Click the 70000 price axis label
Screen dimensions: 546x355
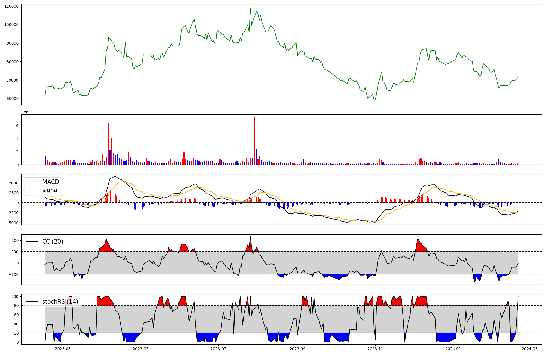[x=13, y=80]
